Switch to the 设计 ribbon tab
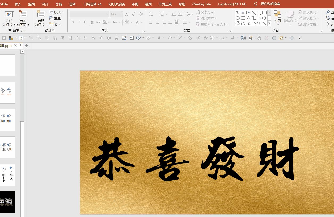 click(45, 4)
